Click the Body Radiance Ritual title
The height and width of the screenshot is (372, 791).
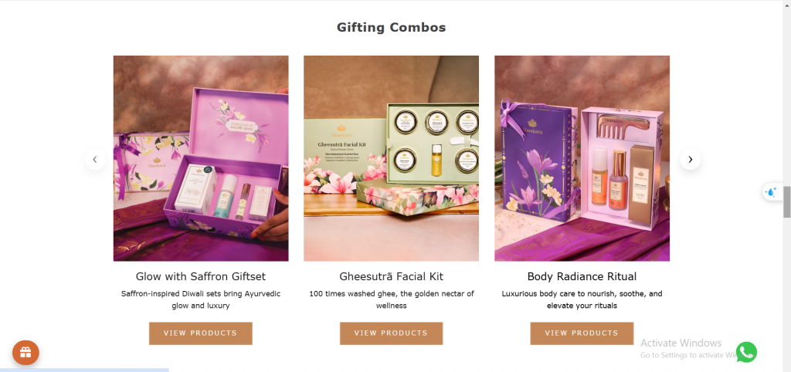pos(582,276)
